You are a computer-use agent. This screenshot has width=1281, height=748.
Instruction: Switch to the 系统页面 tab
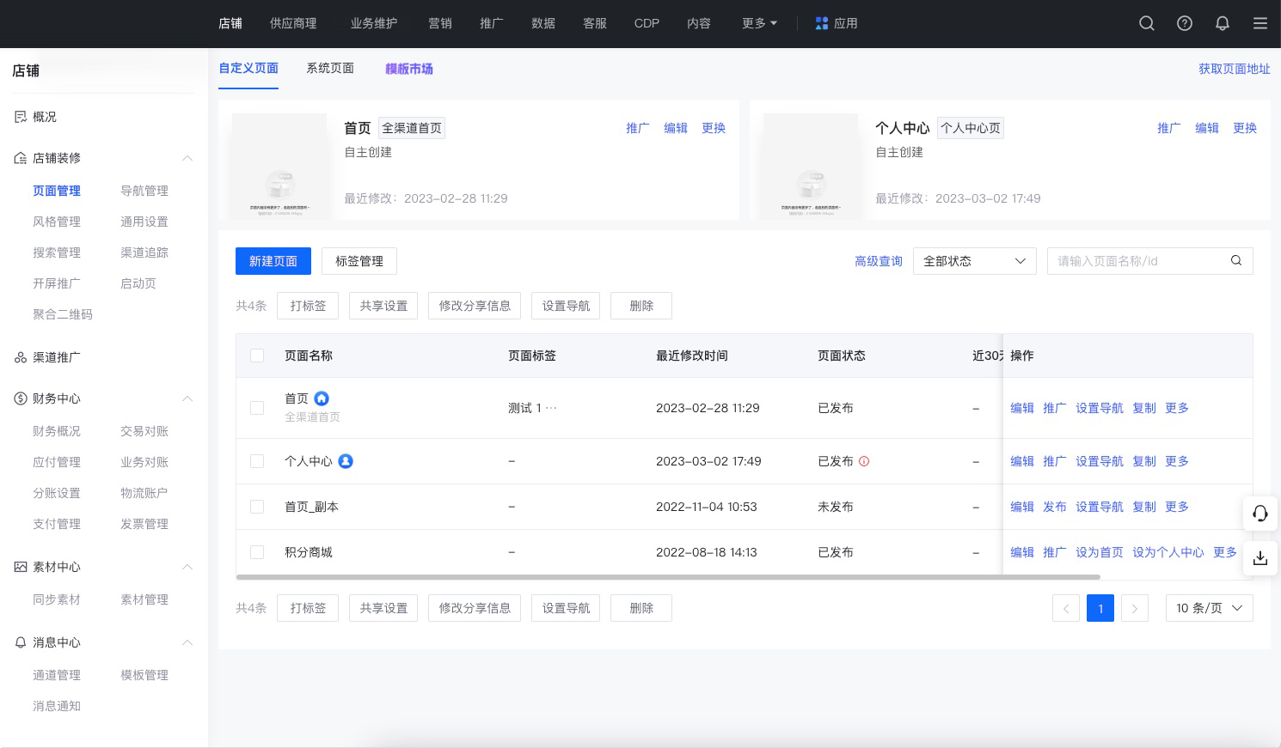click(330, 69)
